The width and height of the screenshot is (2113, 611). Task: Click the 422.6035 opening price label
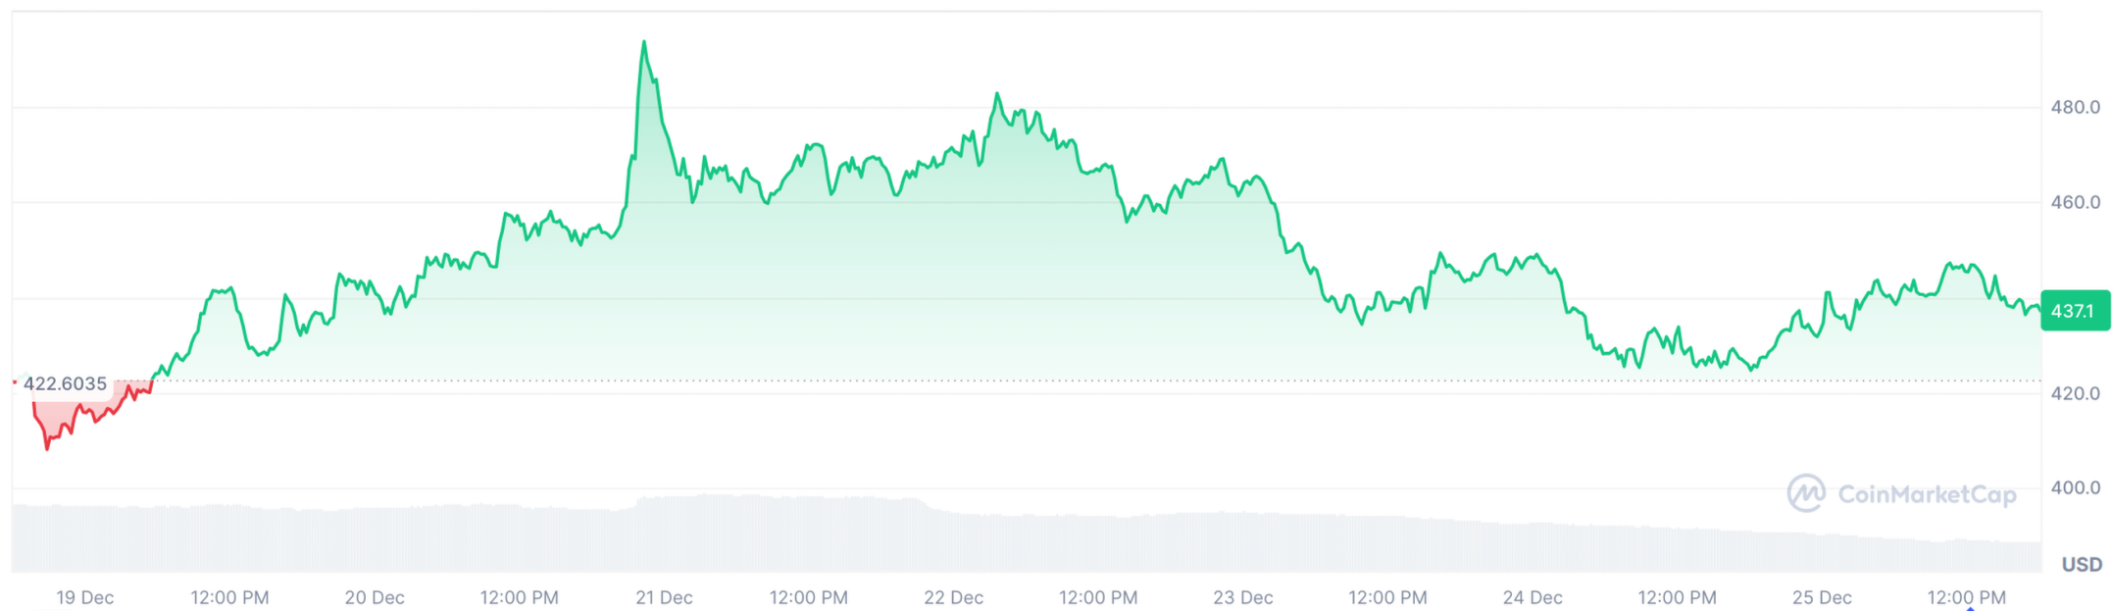(x=65, y=383)
